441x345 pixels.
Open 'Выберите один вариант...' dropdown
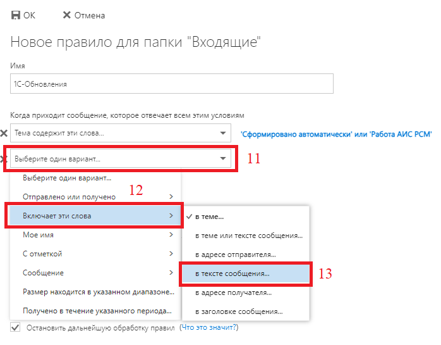pyautogui.click(x=120, y=159)
